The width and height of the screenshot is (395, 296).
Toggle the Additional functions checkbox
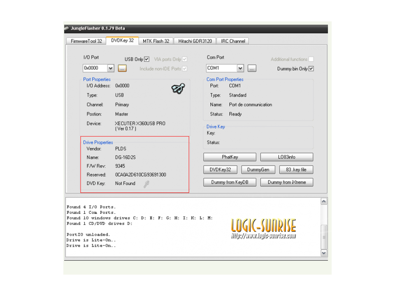pyautogui.click(x=311, y=59)
